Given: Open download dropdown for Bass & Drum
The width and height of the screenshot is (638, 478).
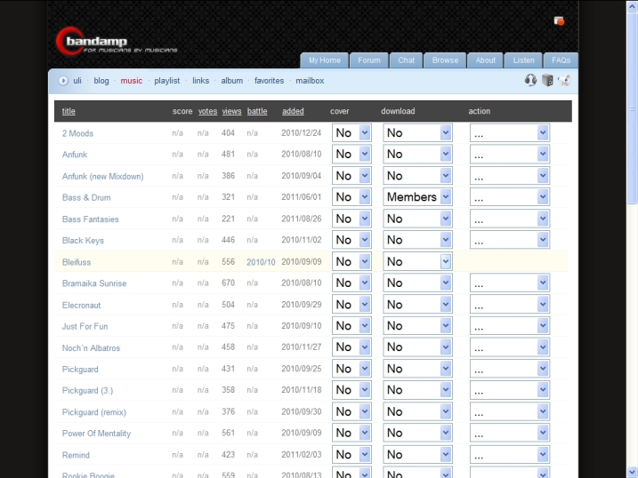Looking at the screenshot, I should click(x=417, y=197).
